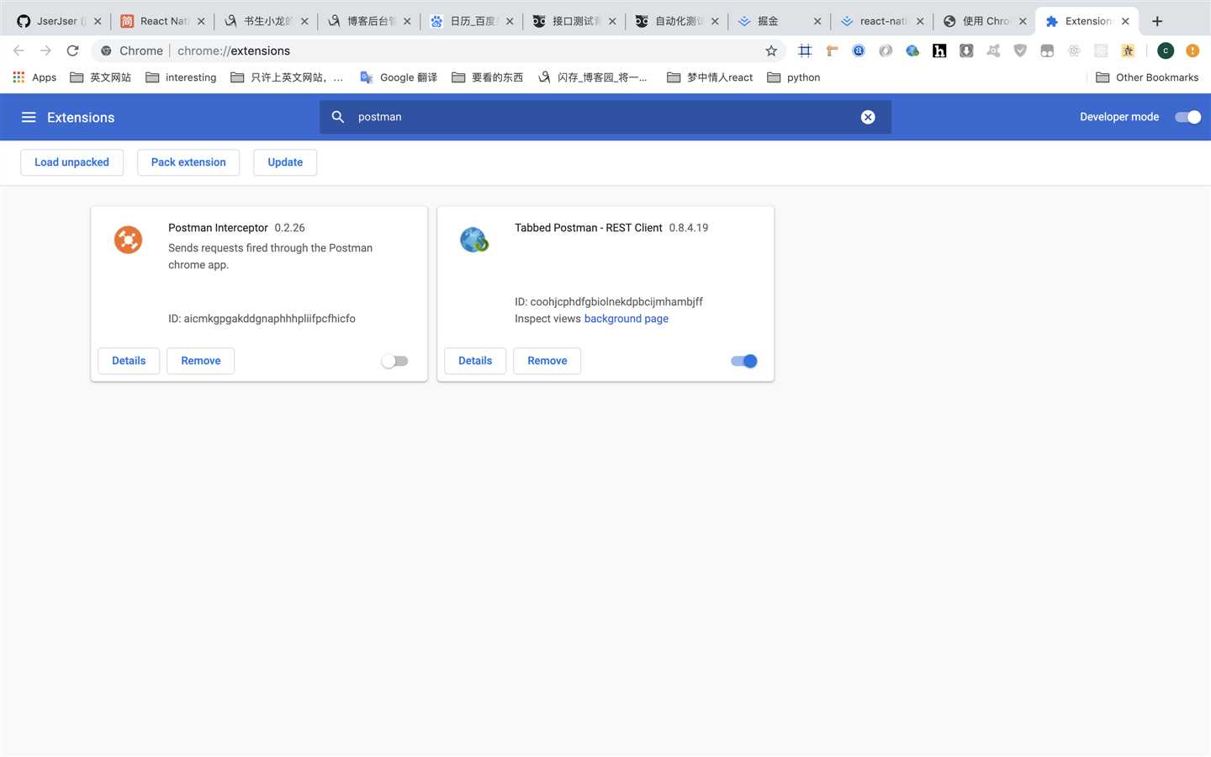Click the shield extension icon
Screen dimensions: 1211x757
1020,50
